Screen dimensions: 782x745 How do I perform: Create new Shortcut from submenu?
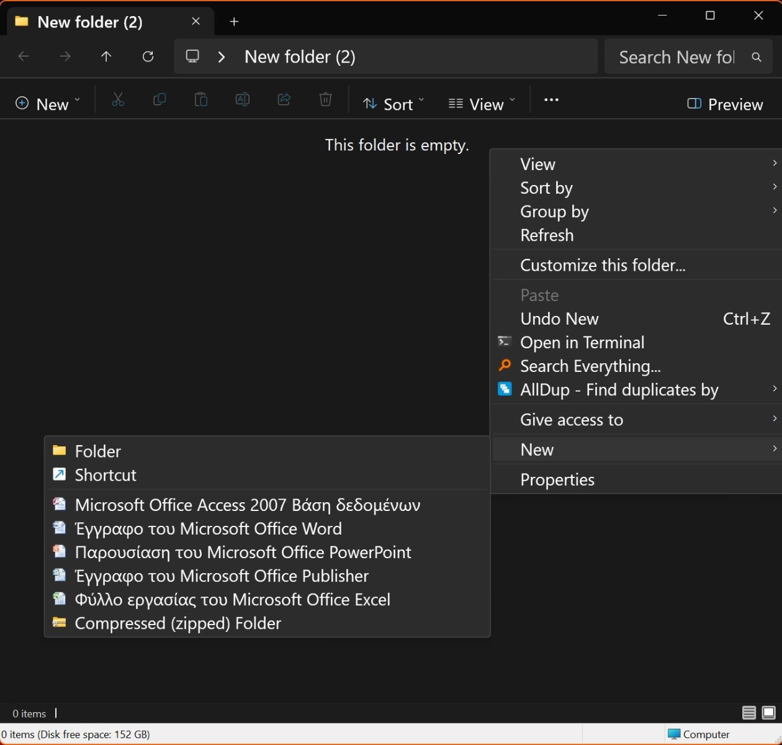(x=267, y=475)
